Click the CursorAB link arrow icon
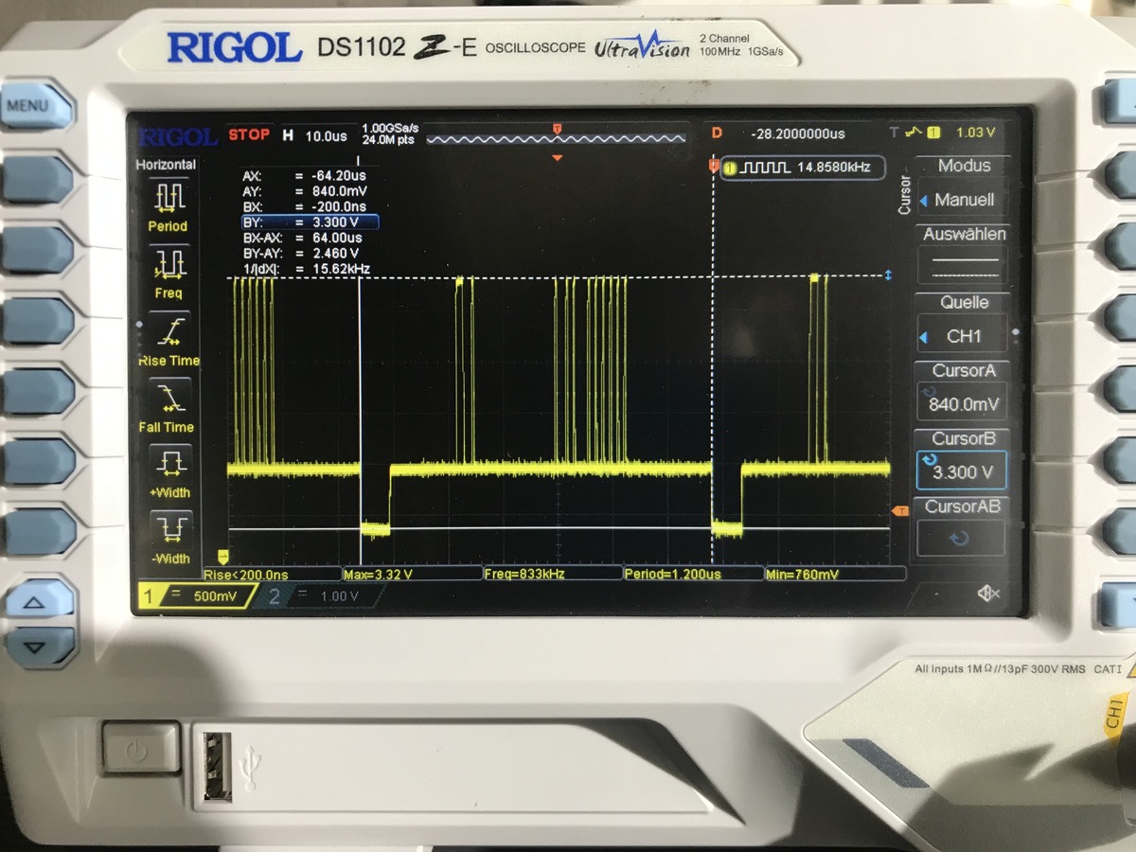1136x852 pixels. pyautogui.click(x=959, y=538)
